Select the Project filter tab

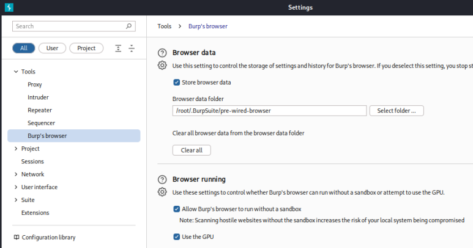click(86, 48)
